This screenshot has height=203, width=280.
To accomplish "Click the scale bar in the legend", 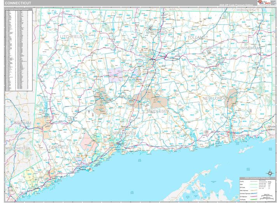I will 267,197.
